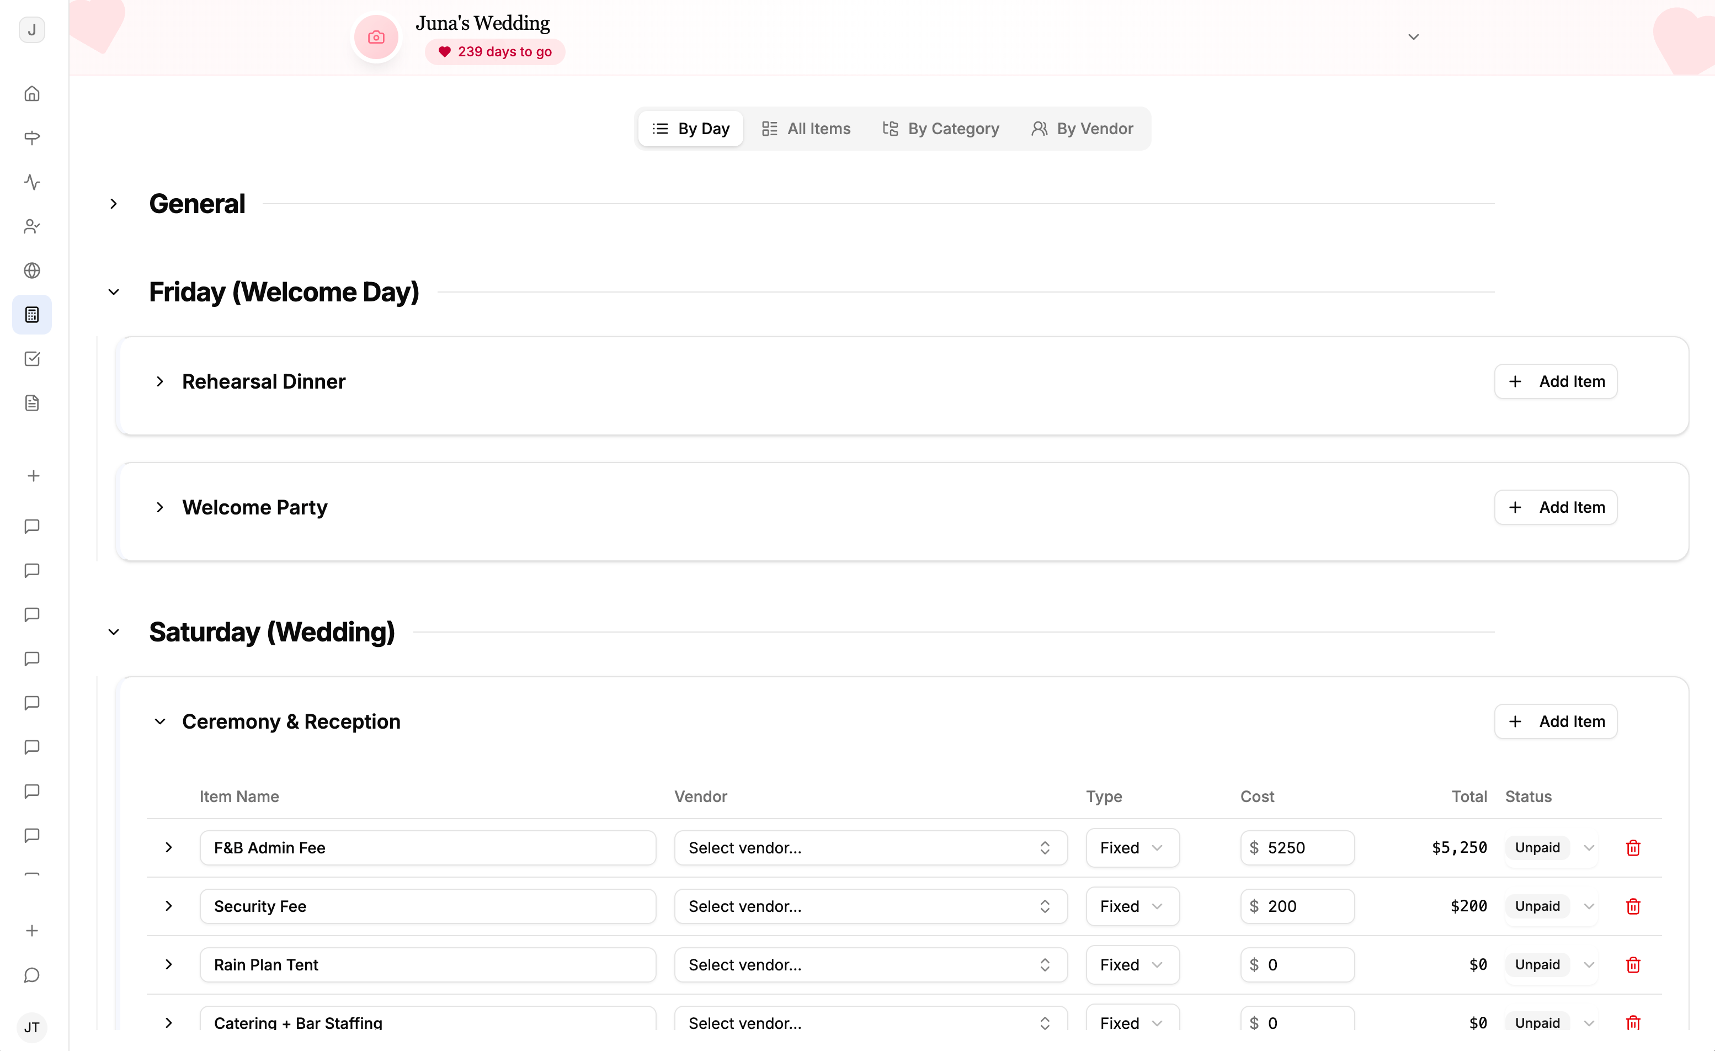Click the camera photo upload icon

tap(376, 38)
